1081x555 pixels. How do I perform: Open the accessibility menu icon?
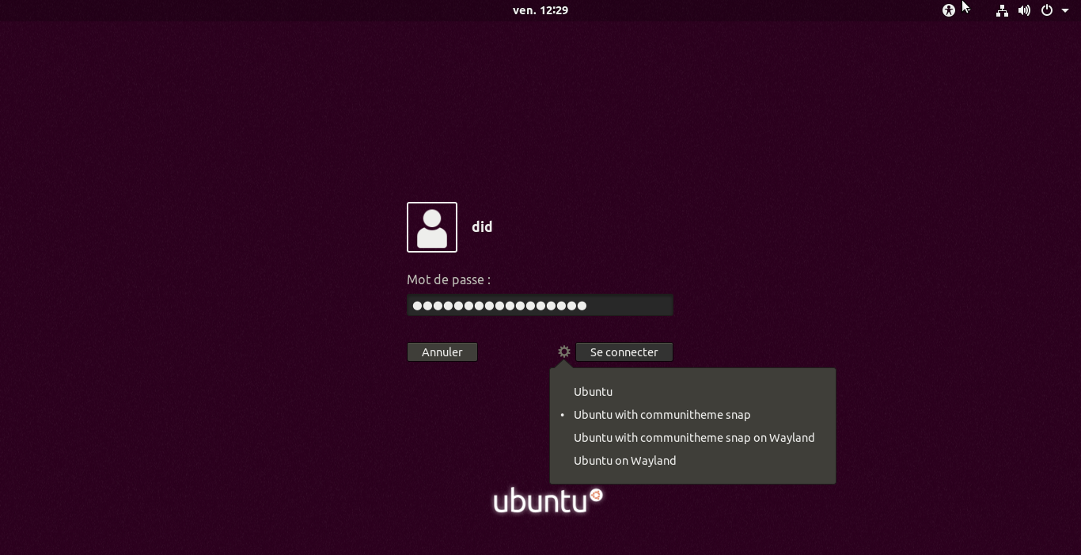coord(949,10)
